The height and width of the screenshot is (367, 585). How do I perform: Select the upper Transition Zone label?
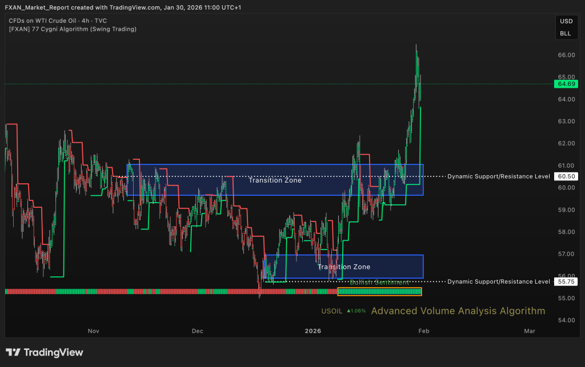[275, 180]
